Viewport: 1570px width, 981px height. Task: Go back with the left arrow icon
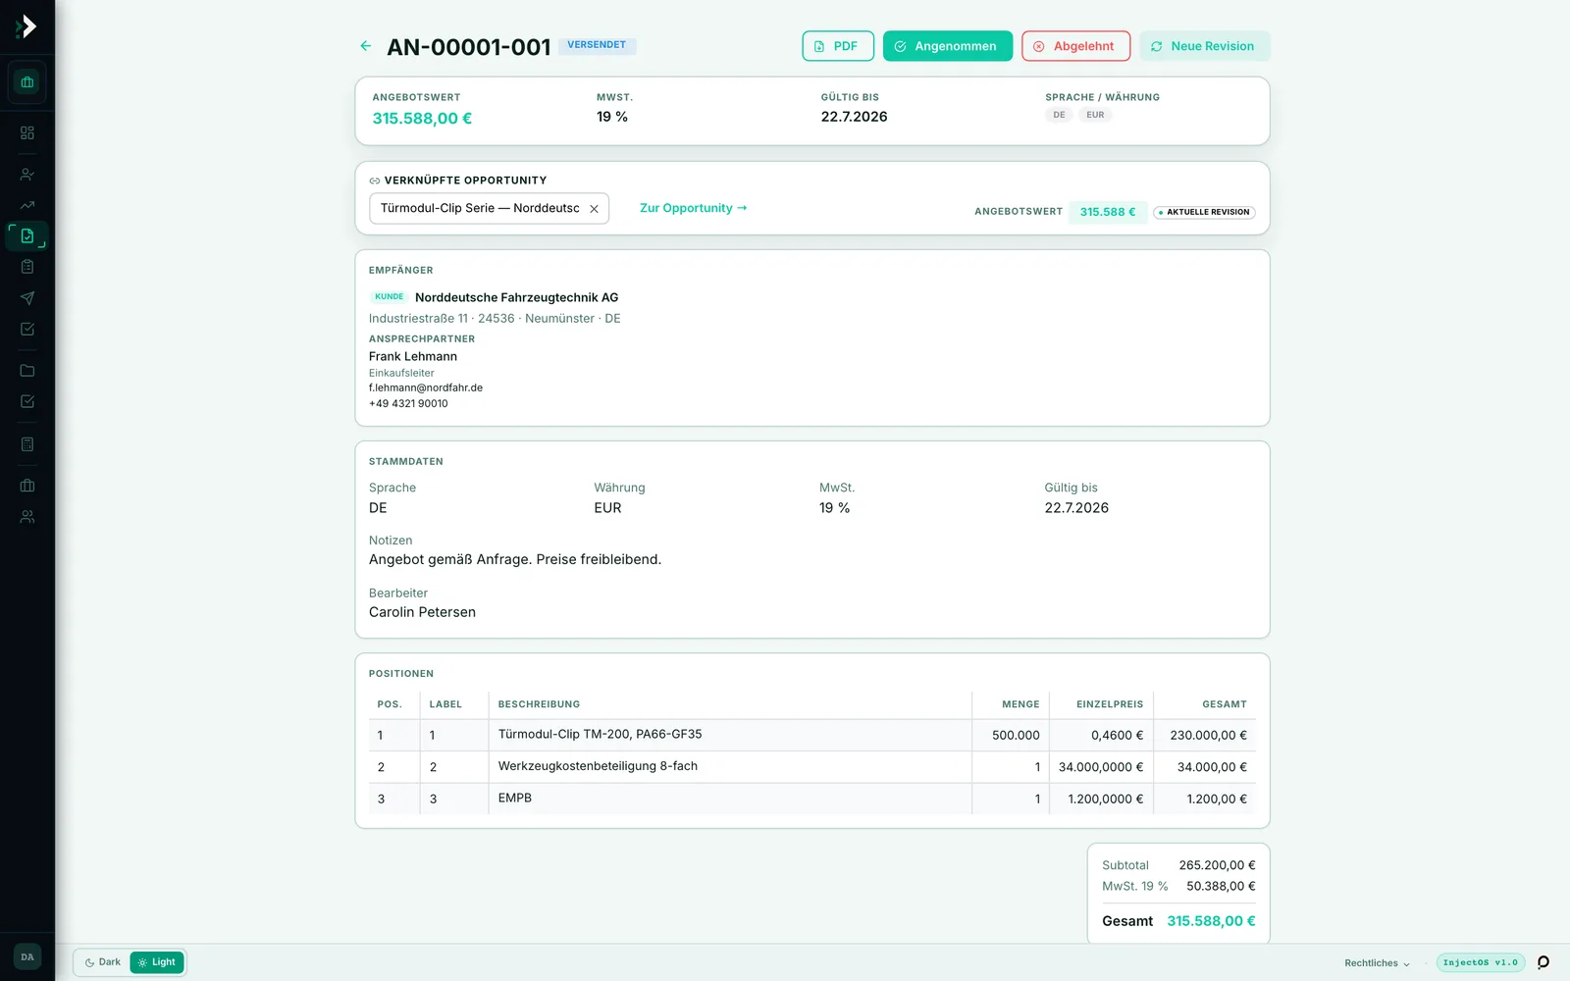point(366,46)
